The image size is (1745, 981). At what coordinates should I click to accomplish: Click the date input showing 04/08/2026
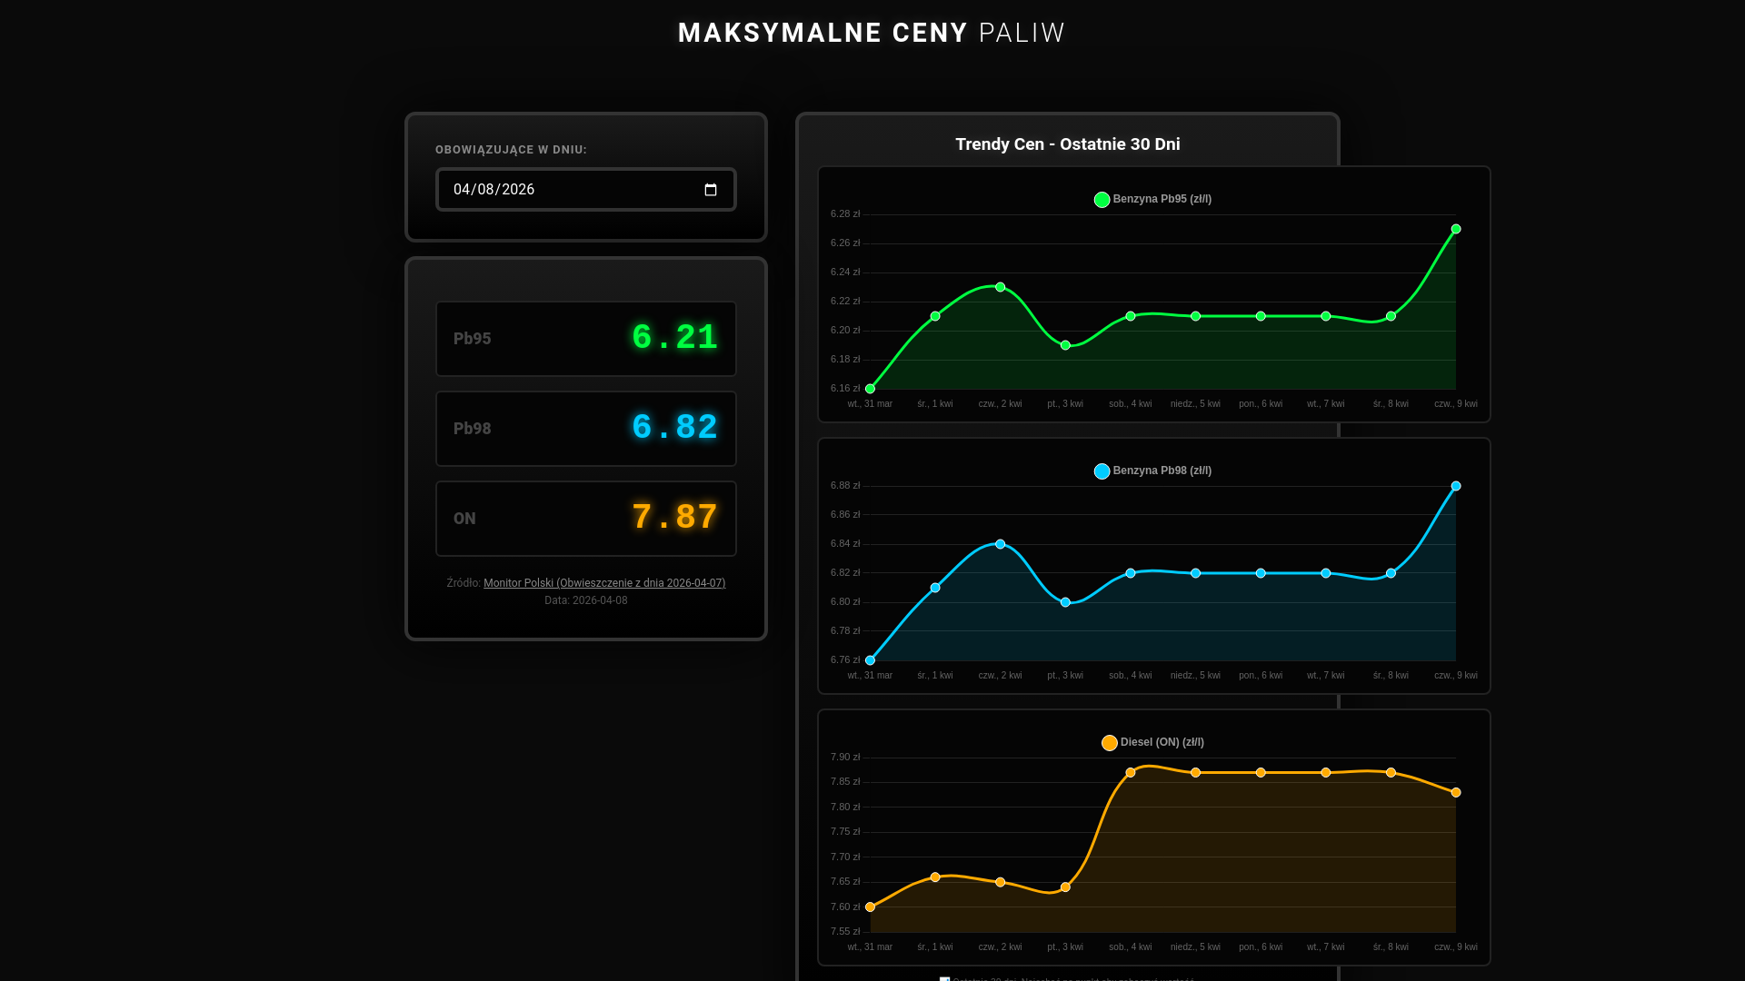(x=573, y=190)
